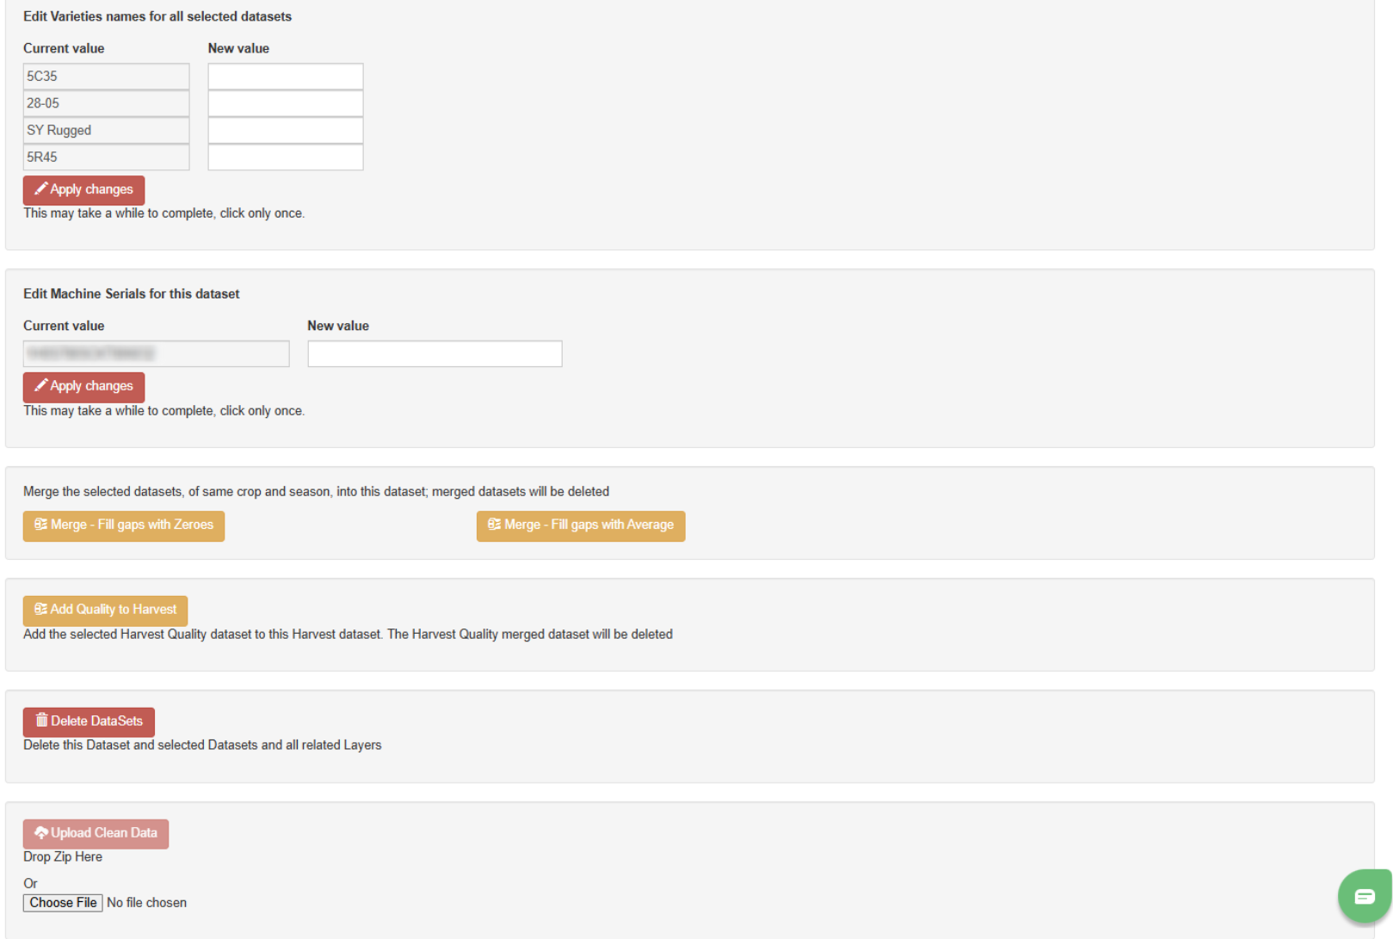The width and height of the screenshot is (1393, 939).
Task: Click Apply changes under Machine Serials
Action: pos(83,387)
